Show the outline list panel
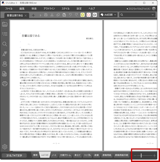The image size is (160, 162). [x=5, y=34]
